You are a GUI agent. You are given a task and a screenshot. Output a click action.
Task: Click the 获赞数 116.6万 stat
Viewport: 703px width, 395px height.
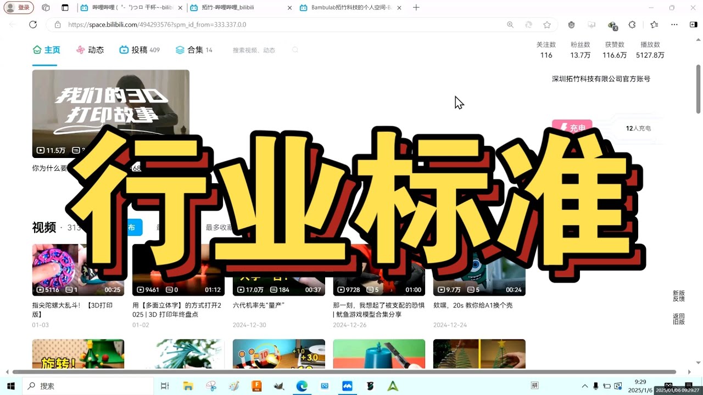615,50
